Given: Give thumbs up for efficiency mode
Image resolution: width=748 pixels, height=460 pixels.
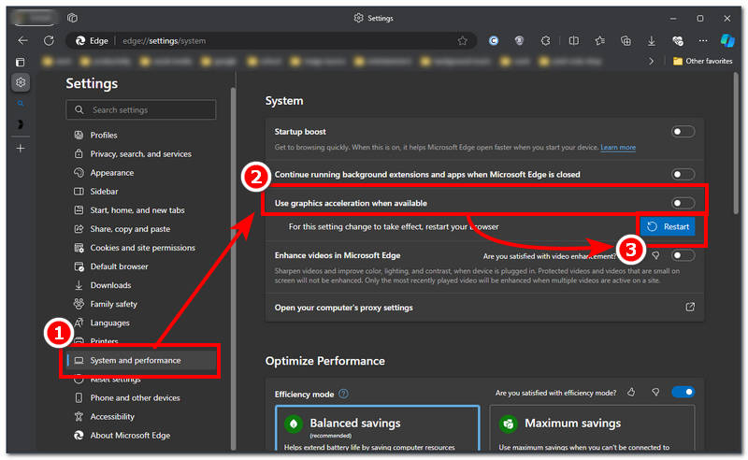Looking at the screenshot, I should 632,393.
